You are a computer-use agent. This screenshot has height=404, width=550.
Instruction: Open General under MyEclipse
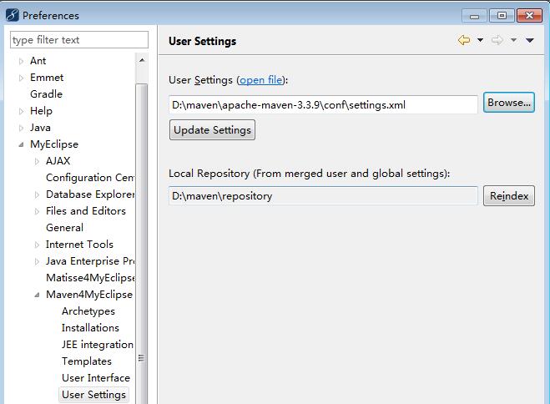(x=64, y=228)
